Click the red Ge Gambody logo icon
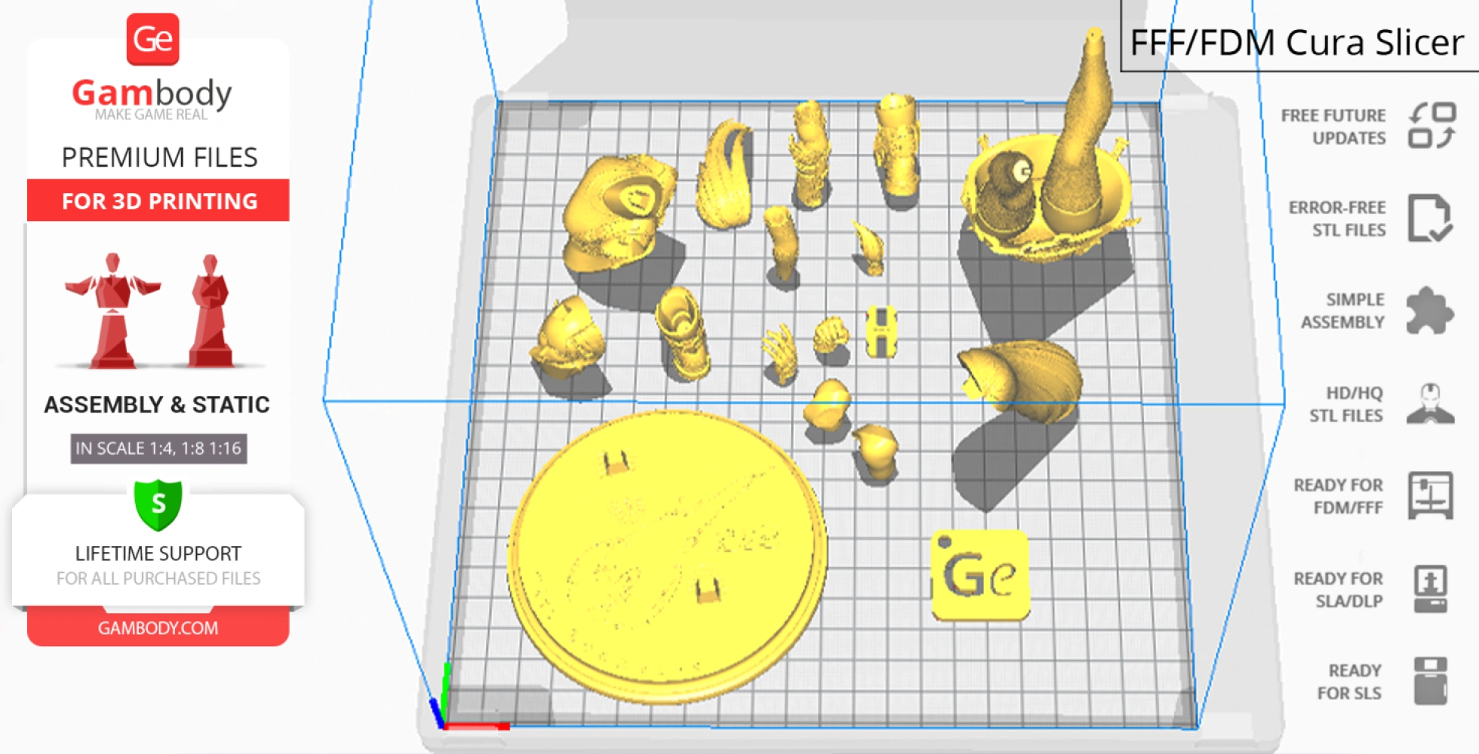Viewport: 1479px width, 754px height. click(x=152, y=39)
